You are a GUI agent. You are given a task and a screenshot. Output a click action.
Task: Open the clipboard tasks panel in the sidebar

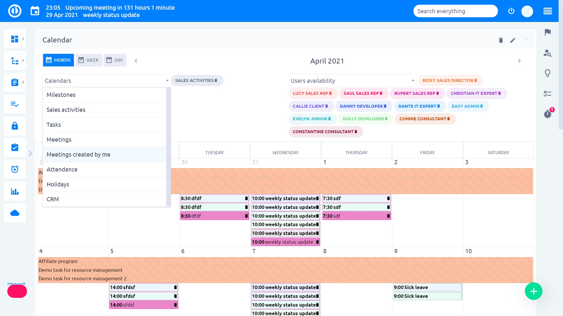pos(15,82)
